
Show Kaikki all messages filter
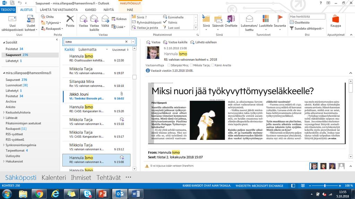(69, 49)
